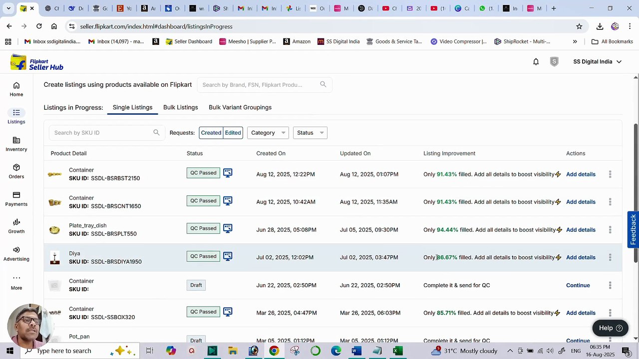This screenshot has width=639, height=359.
Task: Click magnifier icon in SKU ID search
Action: click(x=156, y=132)
